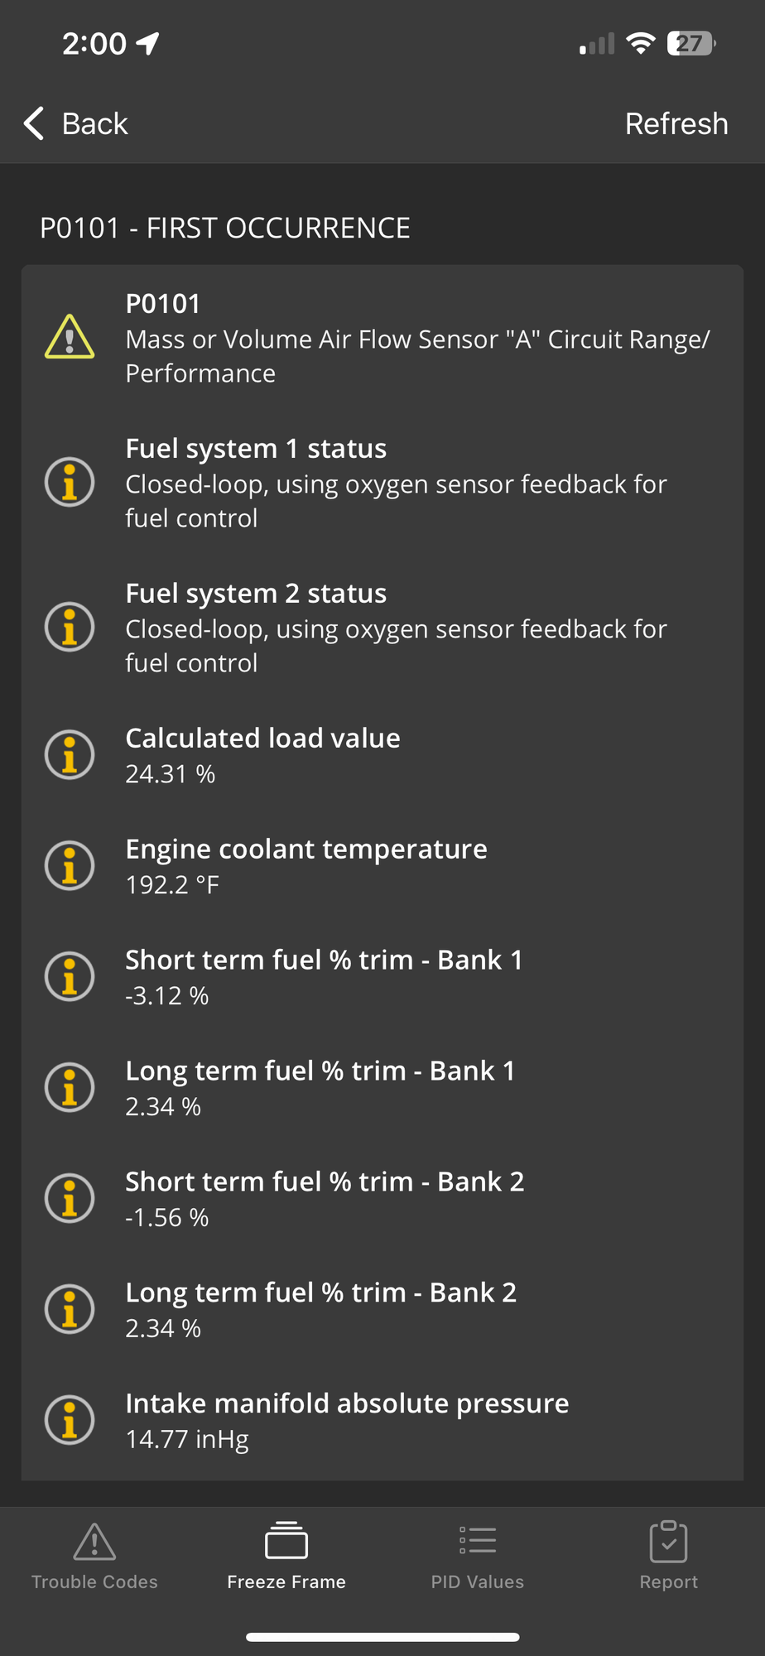Tap the battery indicator in status bar
Viewport: 765px width, 1656px height.
point(691,44)
